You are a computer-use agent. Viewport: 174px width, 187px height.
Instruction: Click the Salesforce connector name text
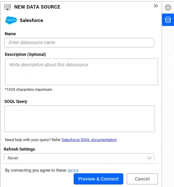(31, 20)
